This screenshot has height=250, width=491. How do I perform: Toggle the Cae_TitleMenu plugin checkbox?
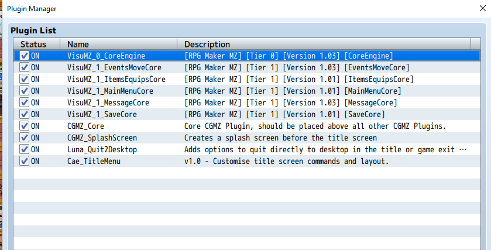pyautogui.click(x=24, y=162)
